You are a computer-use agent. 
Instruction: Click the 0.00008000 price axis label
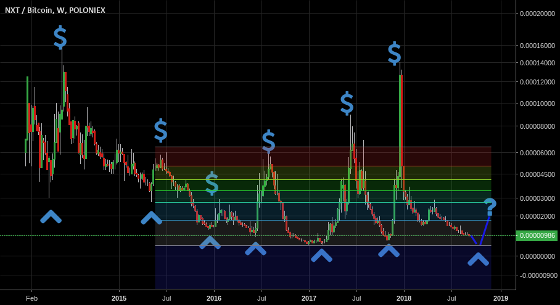(x=538, y=126)
